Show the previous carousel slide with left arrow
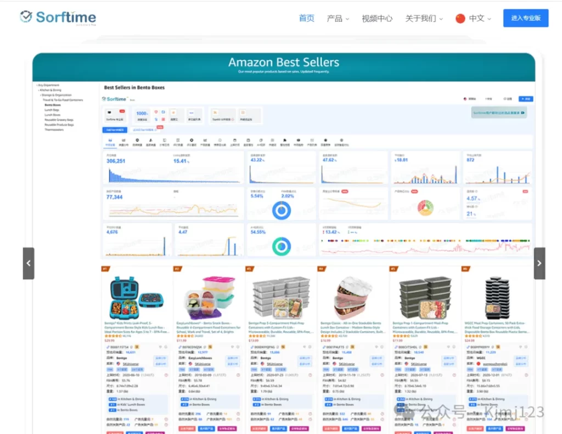Viewport: 562px width, 434px height. pos(29,263)
